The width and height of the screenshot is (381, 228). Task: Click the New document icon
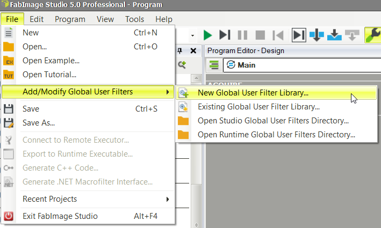pos(9,33)
